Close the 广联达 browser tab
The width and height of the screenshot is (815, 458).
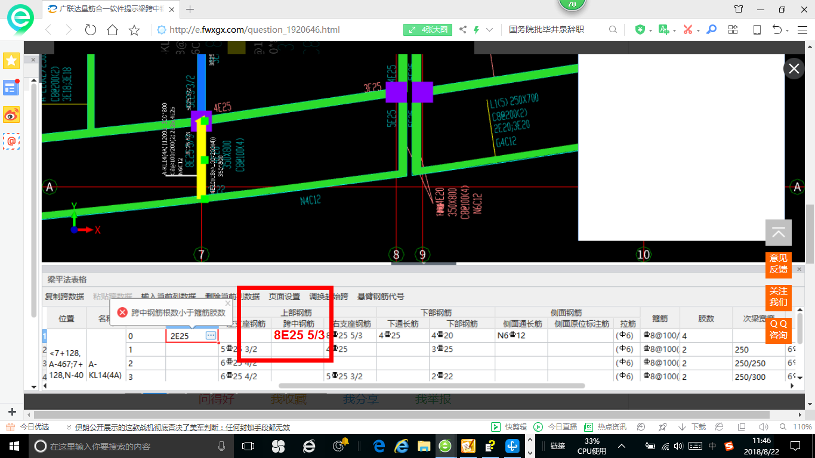pyautogui.click(x=171, y=9)
